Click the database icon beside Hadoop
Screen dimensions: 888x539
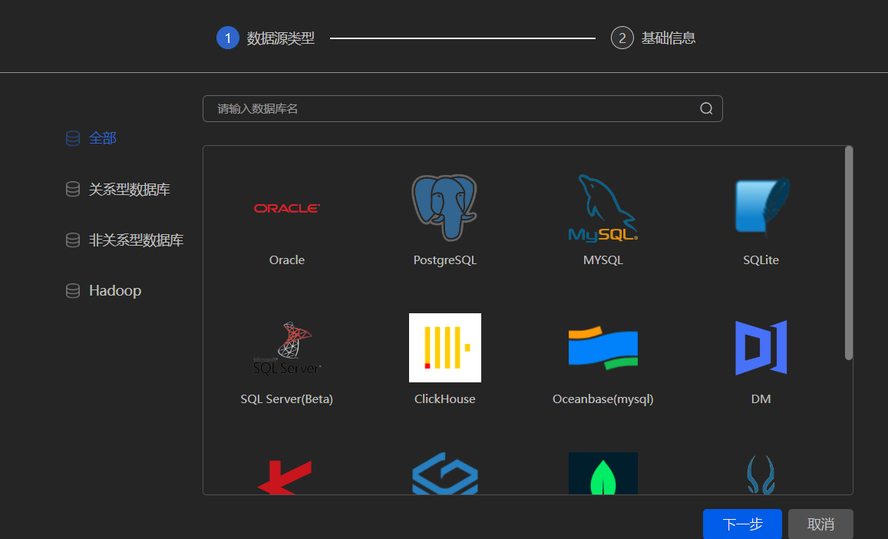pos(73,291)
